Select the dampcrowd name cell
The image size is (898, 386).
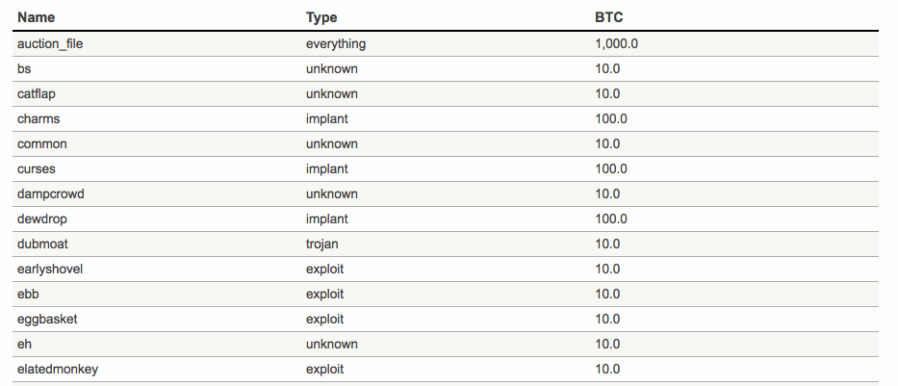50,194
